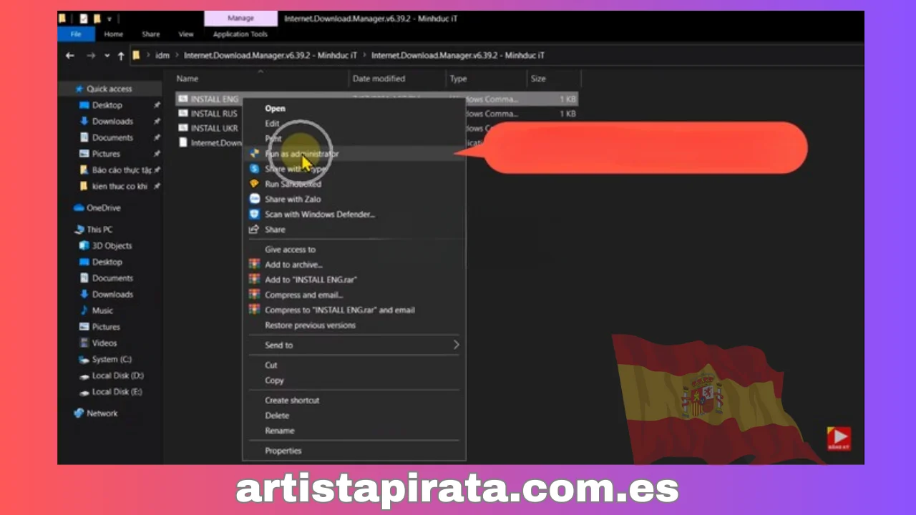Open the View ribbon tab

[x=186, y=34]
